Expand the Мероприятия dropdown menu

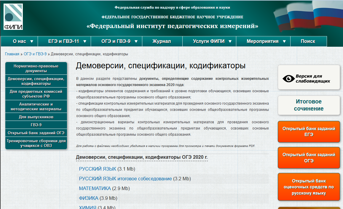click(x=263, y=41)
